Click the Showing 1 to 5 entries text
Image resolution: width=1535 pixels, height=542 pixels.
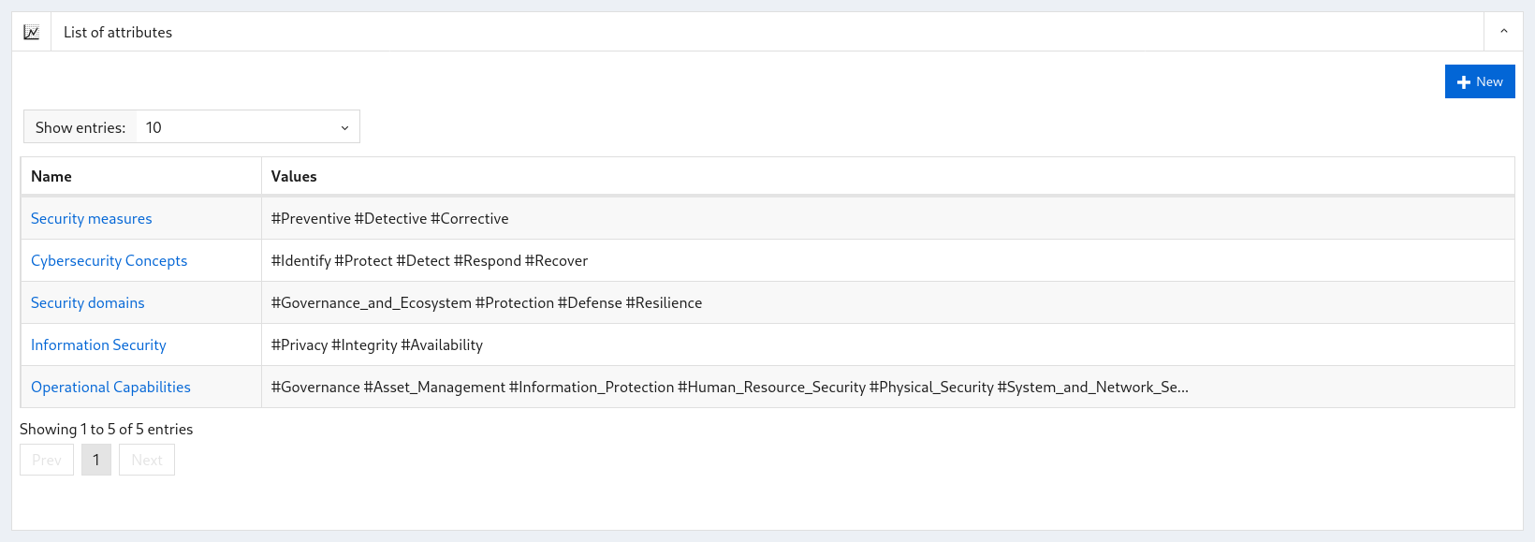(107, 429)
